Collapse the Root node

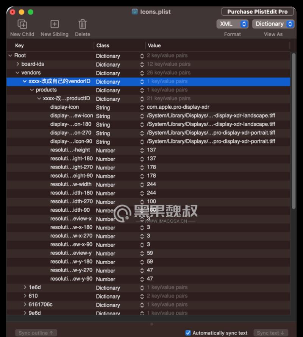(x=10, y=56)
